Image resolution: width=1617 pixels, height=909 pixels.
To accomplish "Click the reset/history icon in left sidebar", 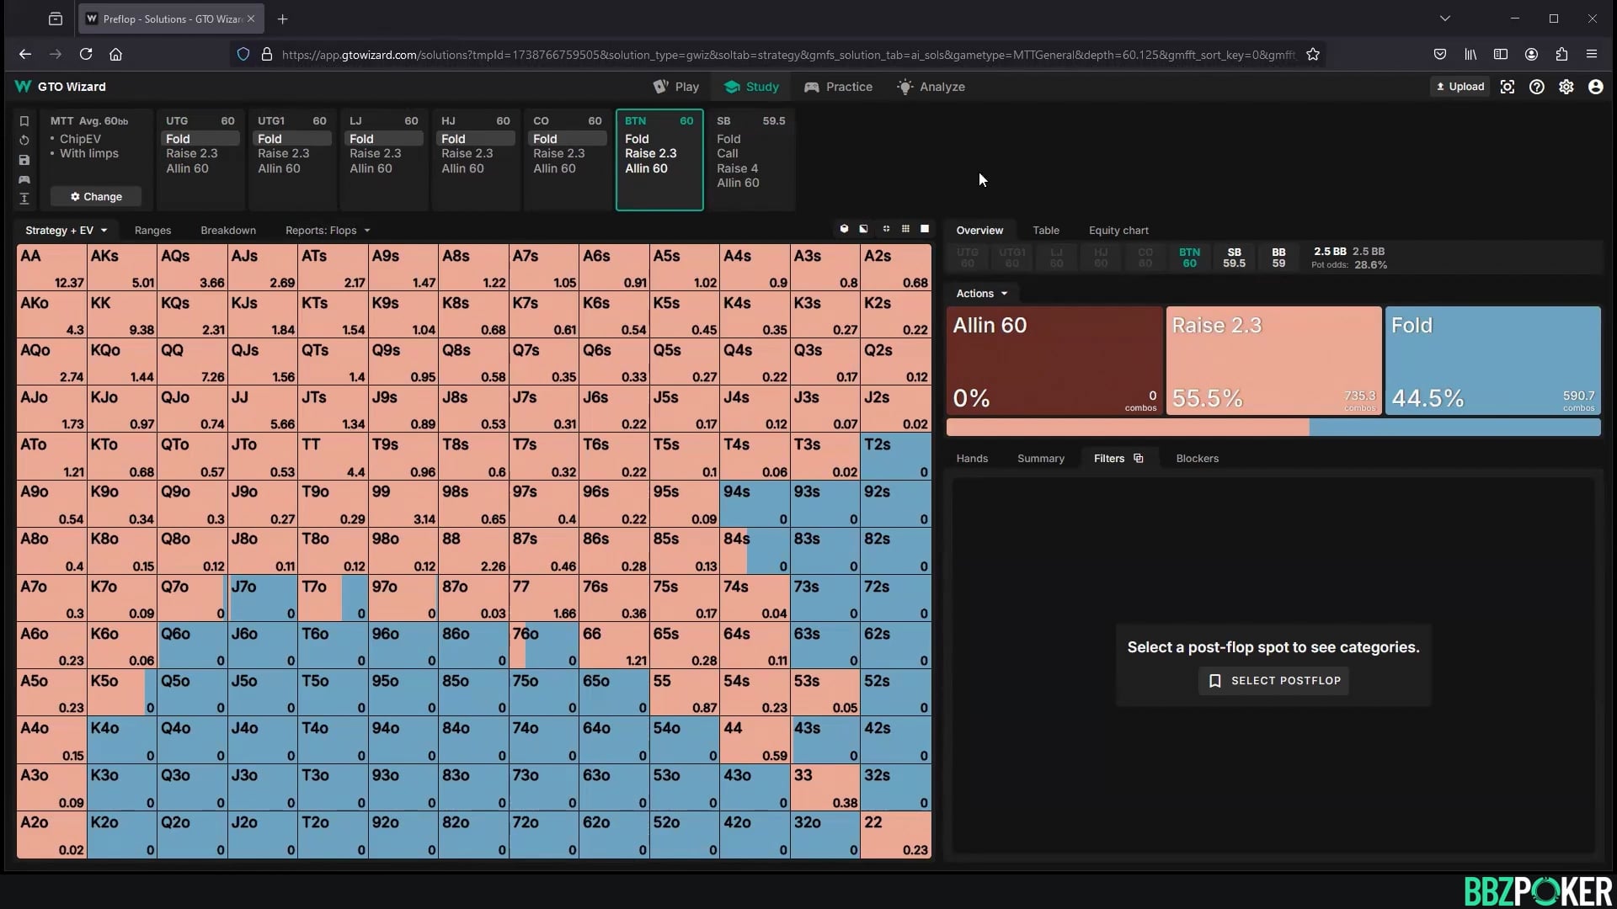I will coord(24,140).
